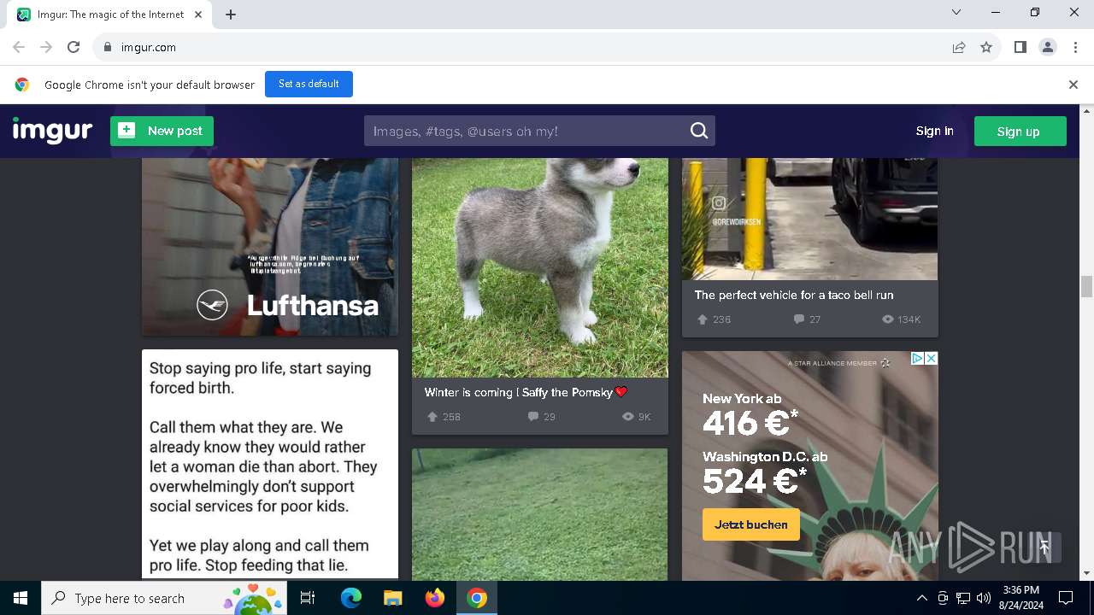Click the Sign in link
Image resolution: width=1094 pixels, height=615 pixels.
pos(934,131)
